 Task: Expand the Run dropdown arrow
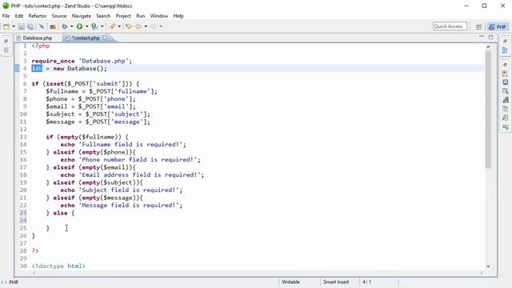86,26
